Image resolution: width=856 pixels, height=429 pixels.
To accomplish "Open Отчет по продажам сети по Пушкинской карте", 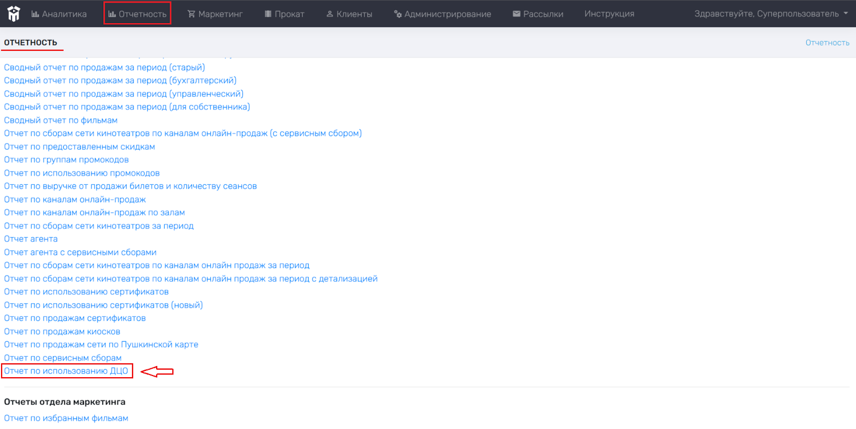I will tap(101, 345).
